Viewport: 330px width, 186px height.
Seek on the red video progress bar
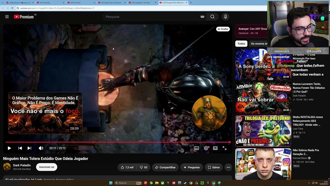tap(118, 142)
